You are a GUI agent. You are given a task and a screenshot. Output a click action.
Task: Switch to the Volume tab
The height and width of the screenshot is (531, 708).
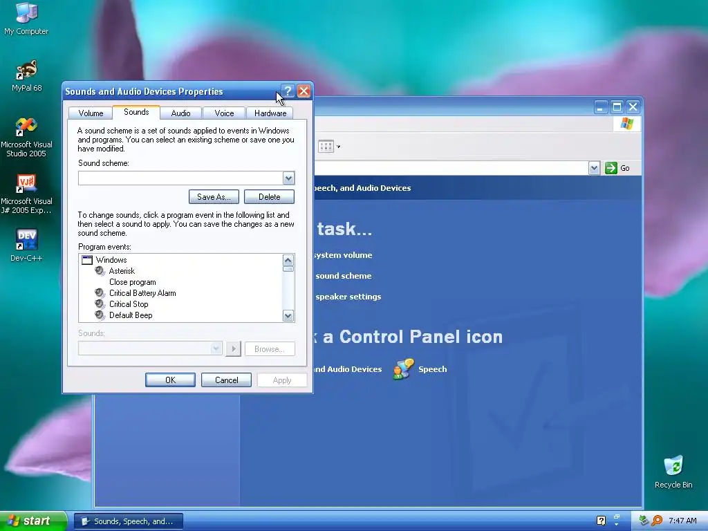point(91,113)
